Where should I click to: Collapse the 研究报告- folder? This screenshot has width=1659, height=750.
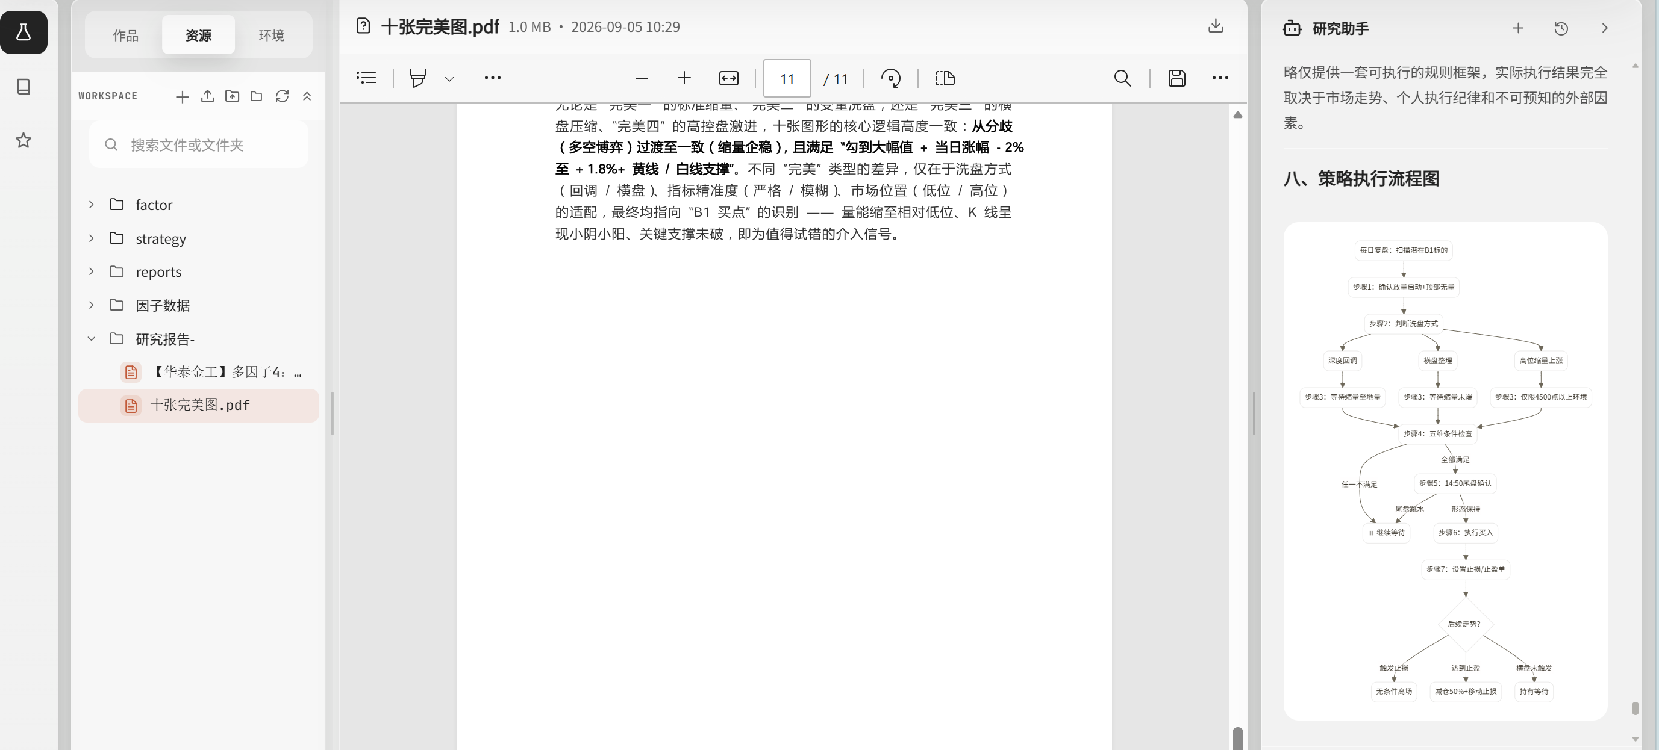coord(92,339)
